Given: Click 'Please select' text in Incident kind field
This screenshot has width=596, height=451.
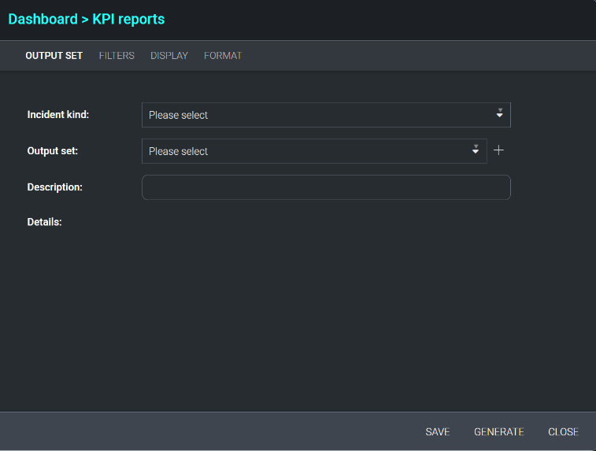Looking at the screenshot, I should point(179,115).
